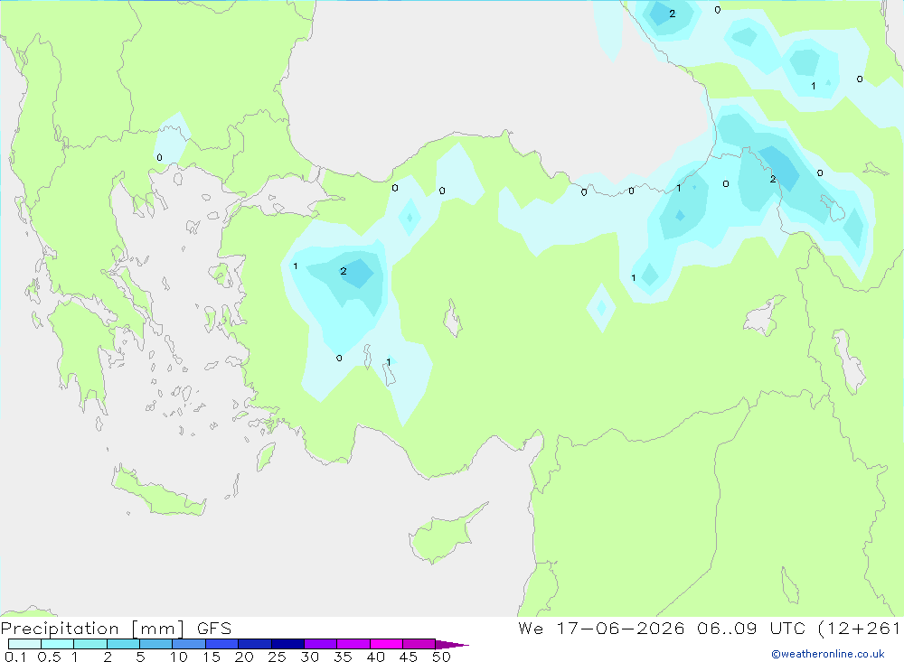Click the 'We' weekday abbreviation
The image size is (904, 662).
tap(531, 628)
